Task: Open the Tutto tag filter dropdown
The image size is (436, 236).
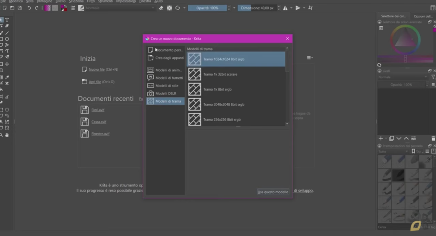Action: click(x=393, y=151)
